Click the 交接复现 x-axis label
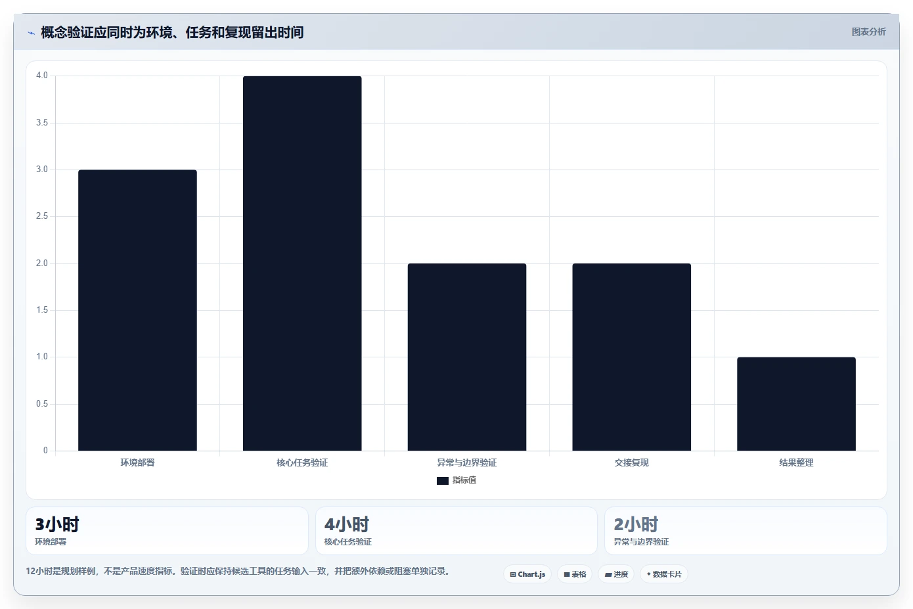This screenshot has height=609, width=913. [x=632, y=462]
